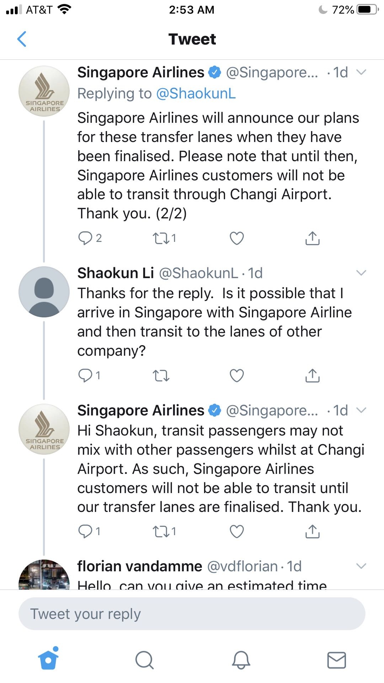Like Shaokun Li's tweet with heart icon
This screenshot has width=384, height=683.
237,376
